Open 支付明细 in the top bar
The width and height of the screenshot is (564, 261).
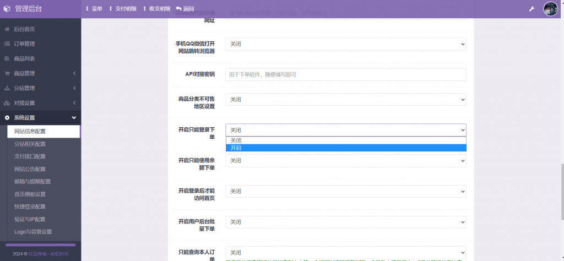point(126,9)
